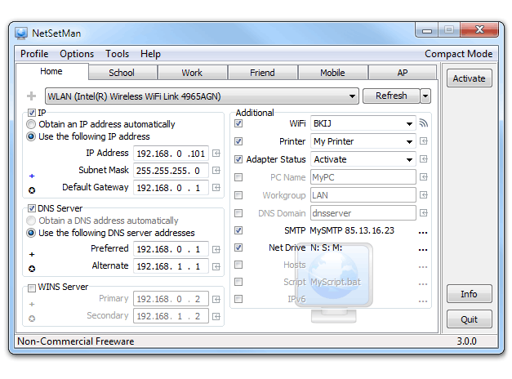The image size is (512, 379).
Task: Expand the Refresh button's dropdown arrow
Action: tap(425, 96)
